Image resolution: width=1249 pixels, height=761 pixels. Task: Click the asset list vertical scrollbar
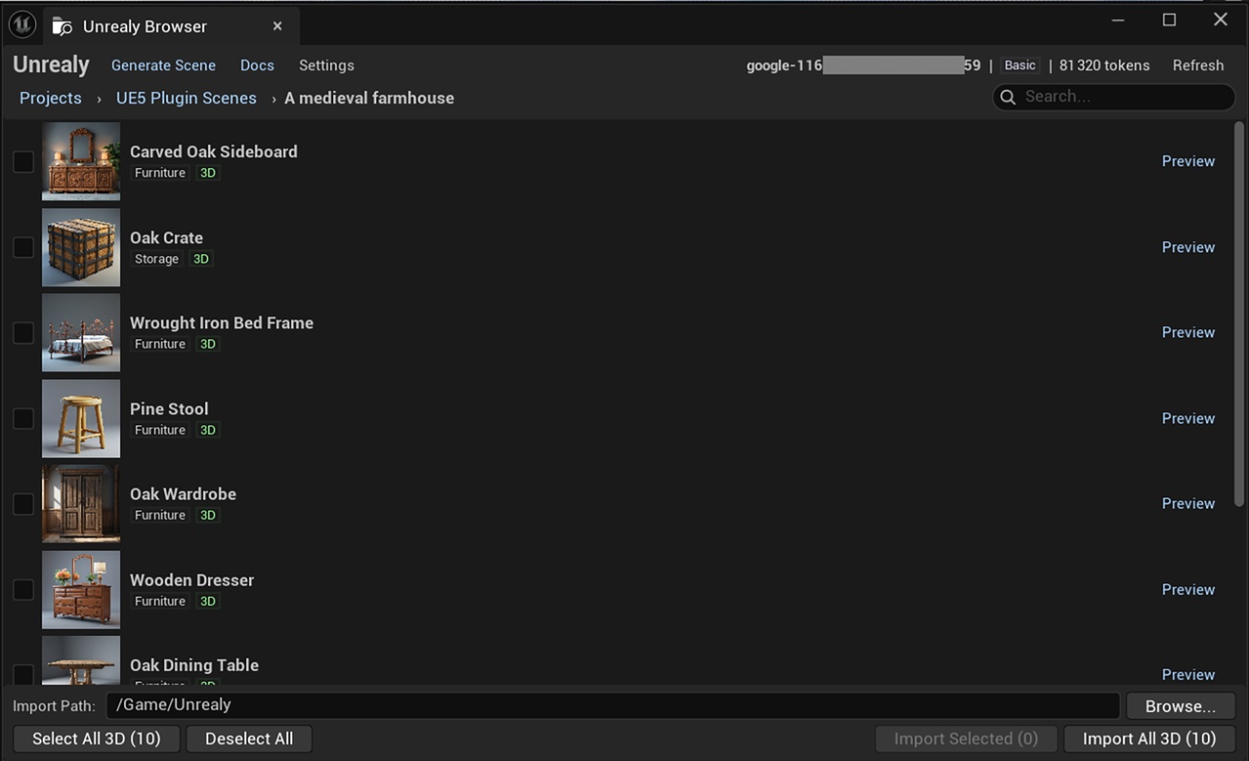(1240, 313)
